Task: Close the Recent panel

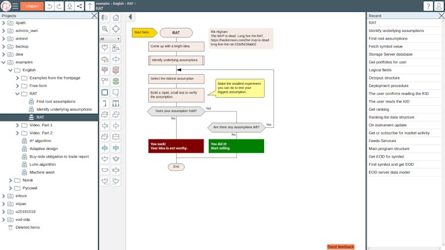Action: pos(441,16)
